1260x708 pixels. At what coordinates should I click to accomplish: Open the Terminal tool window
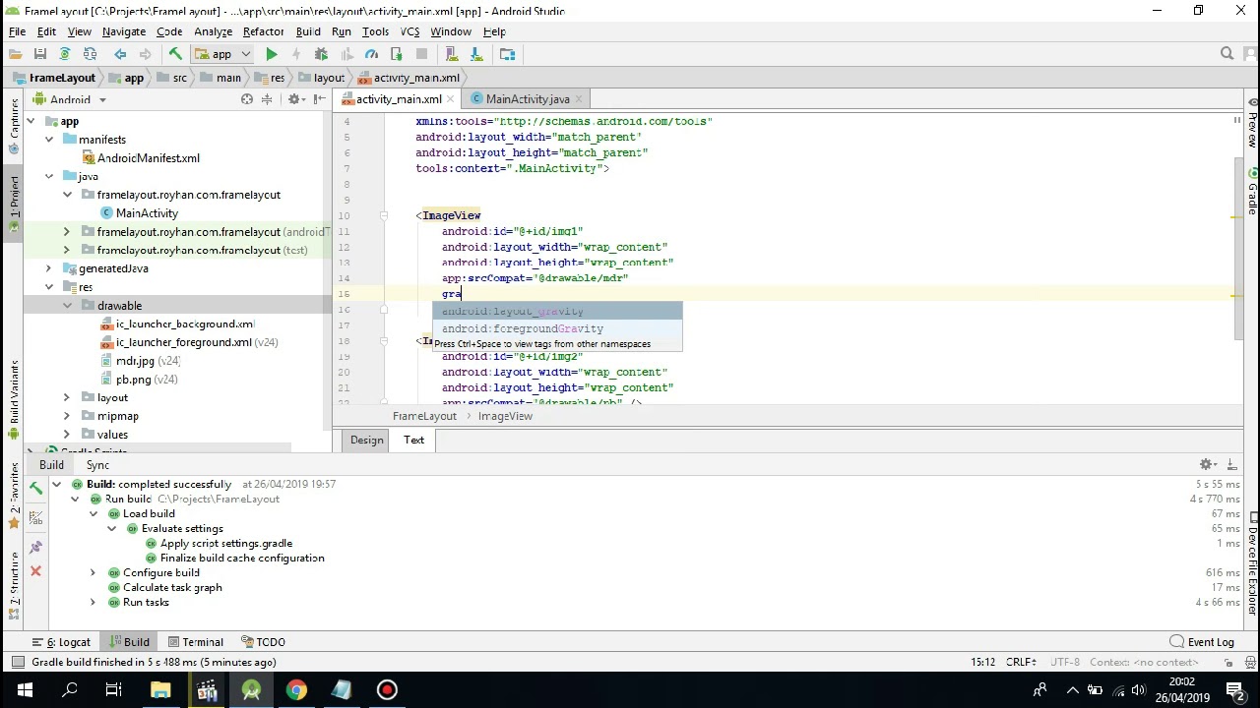(x=196, y=642)
